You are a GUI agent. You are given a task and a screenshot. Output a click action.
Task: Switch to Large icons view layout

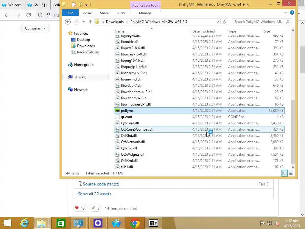tap(291, 173)
